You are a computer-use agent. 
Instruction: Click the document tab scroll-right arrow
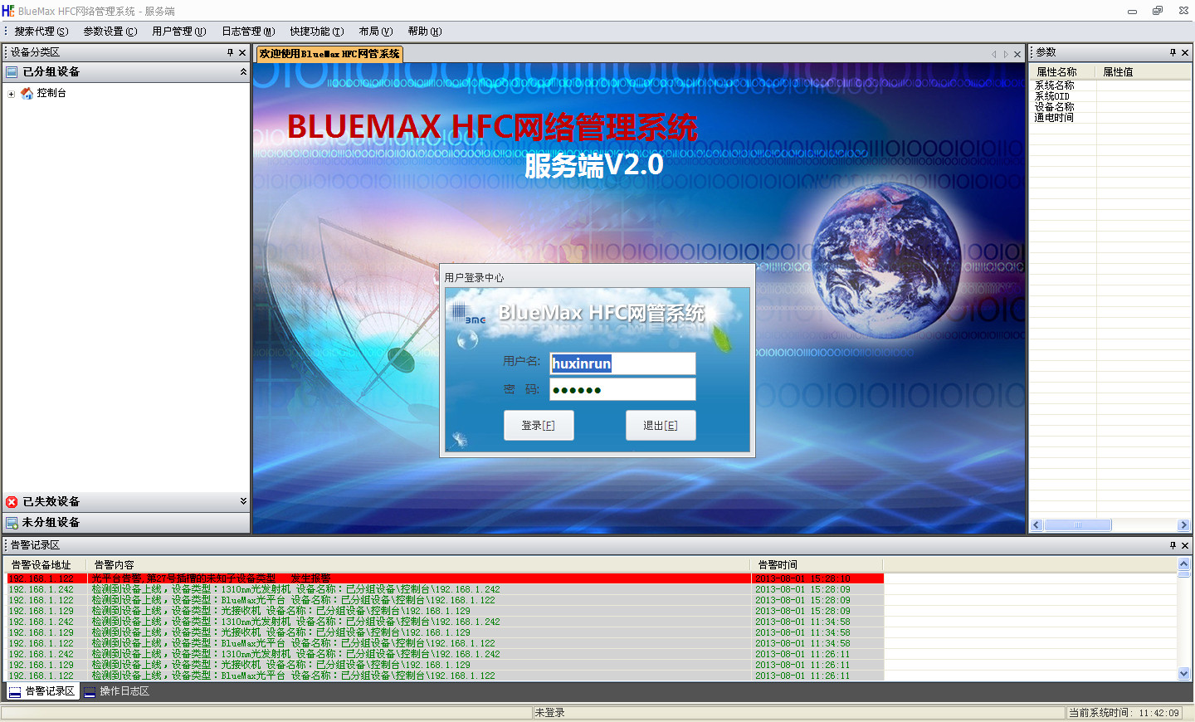pos(1006,55)
